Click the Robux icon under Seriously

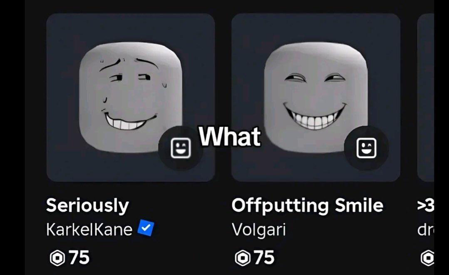coord(57,258)
